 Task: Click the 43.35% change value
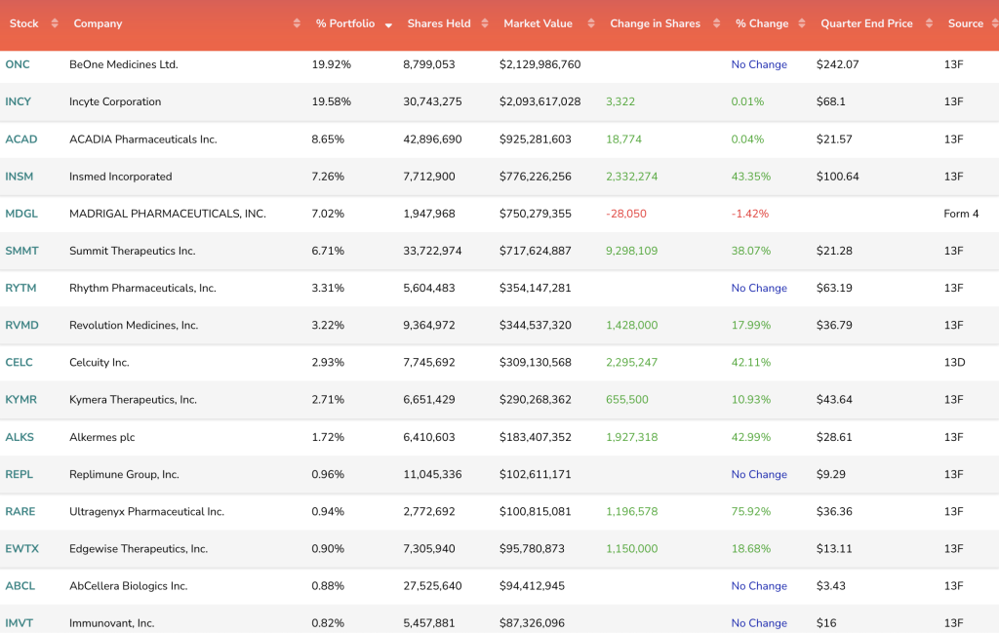click(x=751, y=177)
